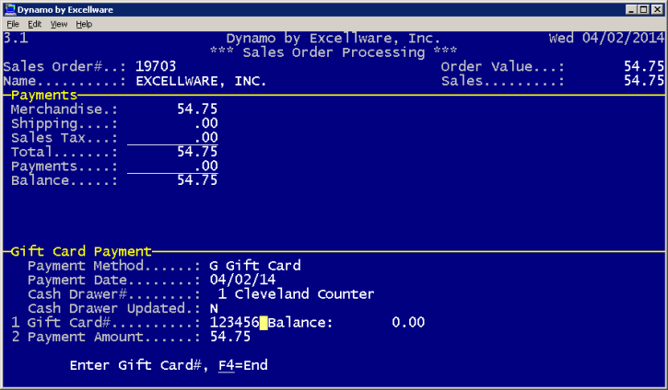Image resolution: width=668 pixels, height=390 pixels.
Task: Click the Gift Card# field value 123456
Action: point(234,322)
